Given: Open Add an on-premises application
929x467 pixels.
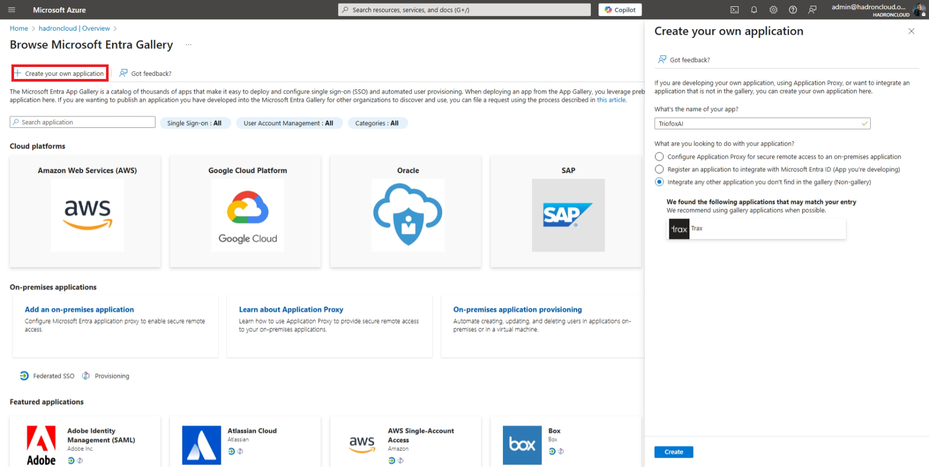Looking at the screenshot, I should point(79,309).
